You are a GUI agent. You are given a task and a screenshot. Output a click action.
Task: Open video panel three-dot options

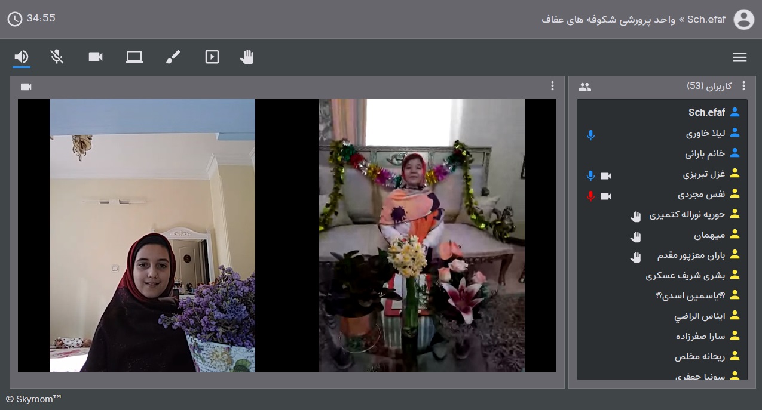pyautogui.click(x=553, y=86)
